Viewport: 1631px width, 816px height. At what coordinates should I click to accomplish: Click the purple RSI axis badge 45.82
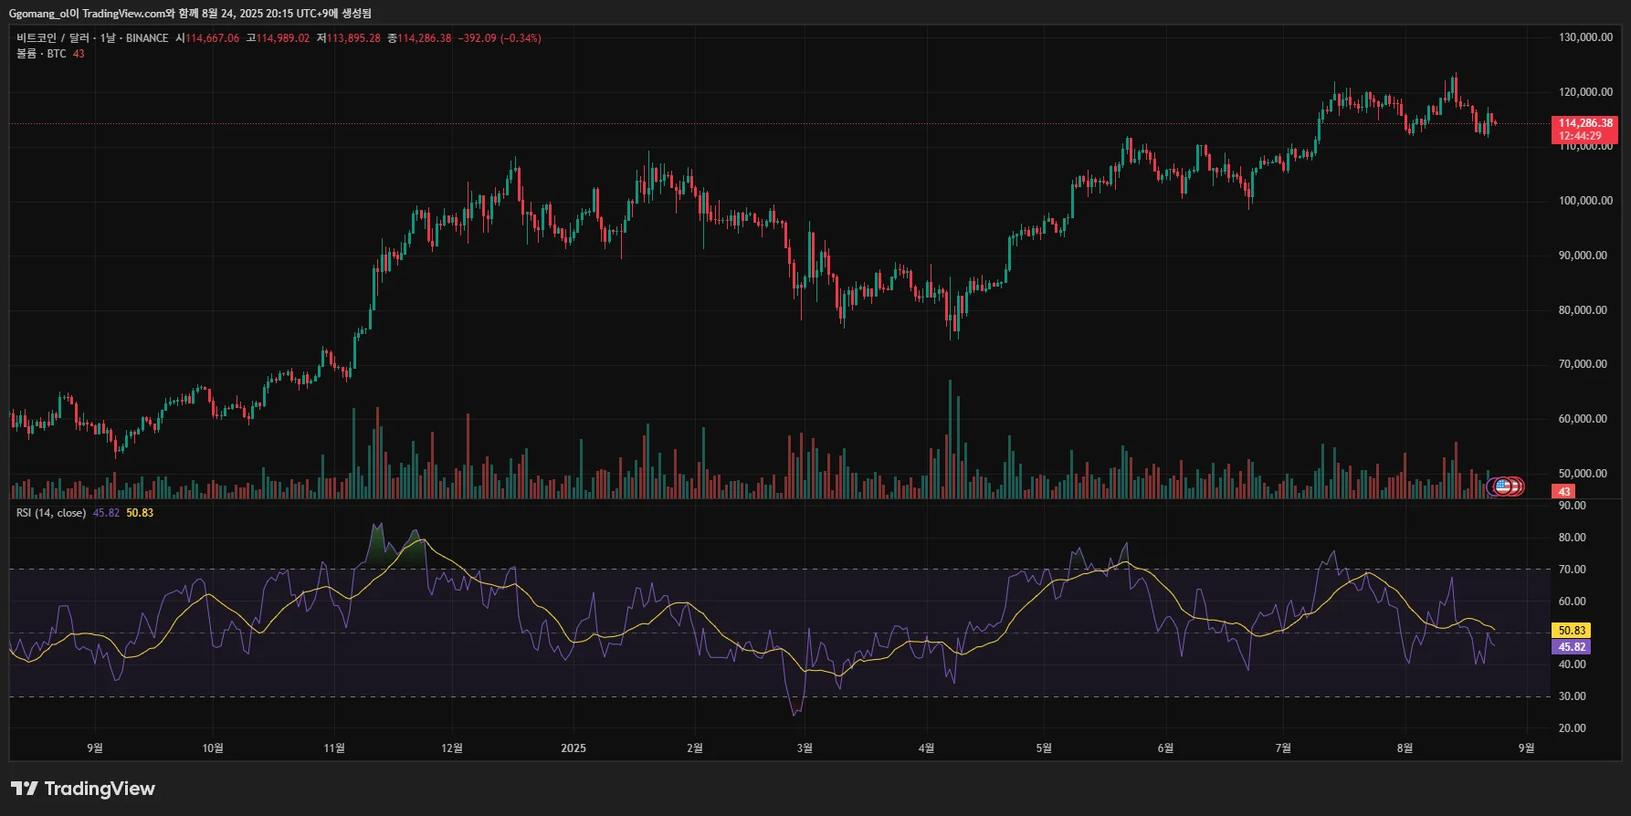(x=1572, y=647)
